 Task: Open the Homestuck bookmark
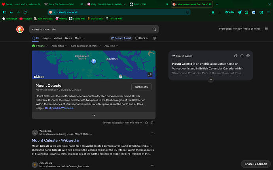[10, 19]
